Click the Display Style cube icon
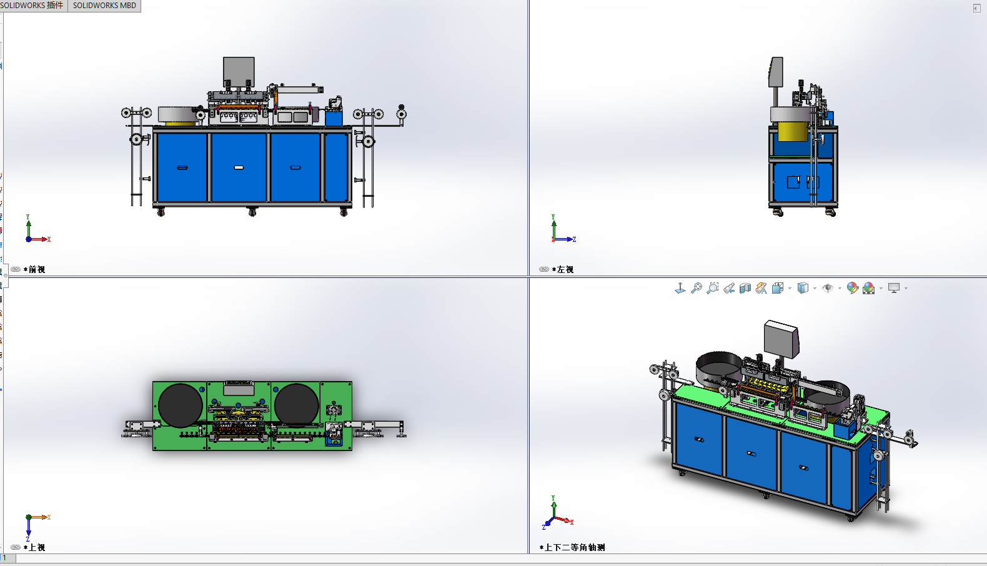The width and height of the screenshot is (987, 566). tap(803, 288)
